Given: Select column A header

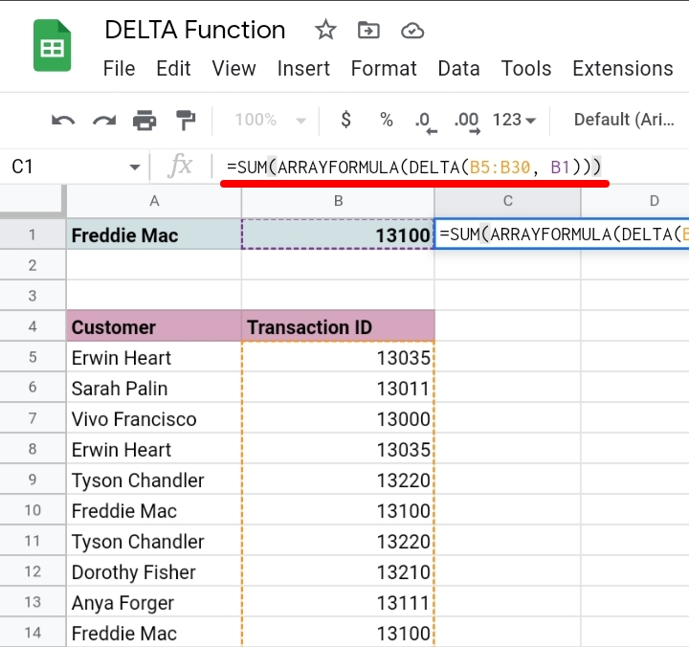Looking at the screenshot, I should point(154,201).
